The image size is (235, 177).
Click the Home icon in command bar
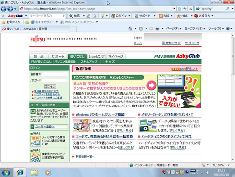tap(130, 29)
